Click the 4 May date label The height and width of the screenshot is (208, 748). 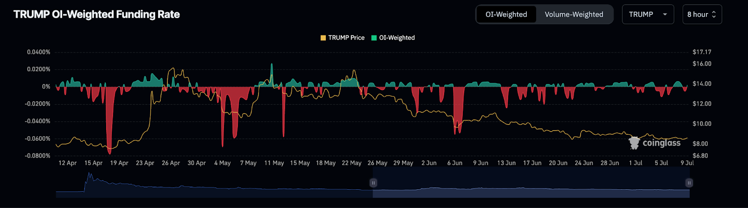point(223,163)
